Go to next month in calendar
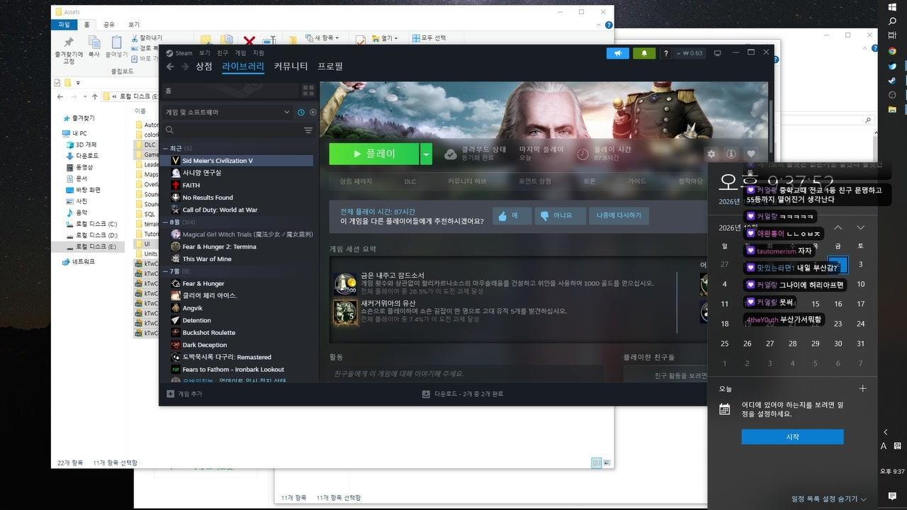This screenshot has width=907, height=510. pyautogui.click(x=861, y=228)
